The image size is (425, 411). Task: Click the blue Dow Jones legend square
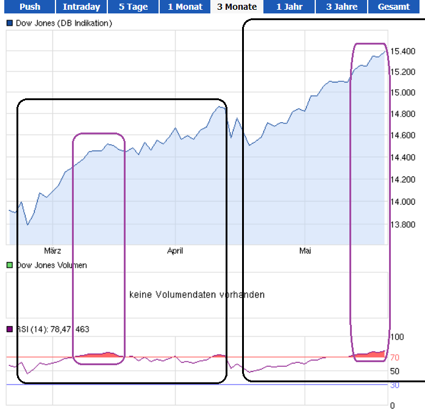click(9, 23)
